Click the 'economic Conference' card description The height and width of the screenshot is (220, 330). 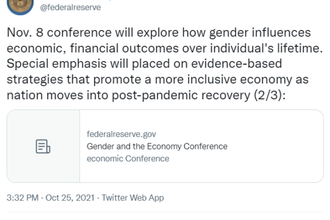pyautogui.click(x=128, y=159)
